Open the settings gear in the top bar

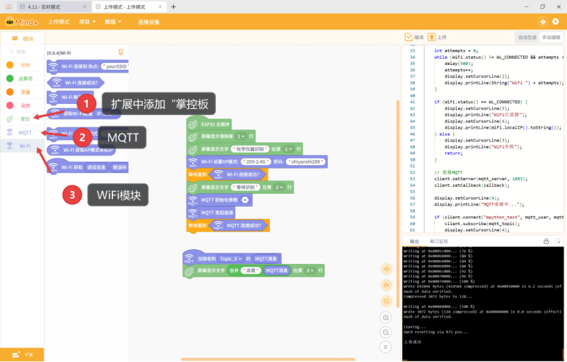[555, 22]
